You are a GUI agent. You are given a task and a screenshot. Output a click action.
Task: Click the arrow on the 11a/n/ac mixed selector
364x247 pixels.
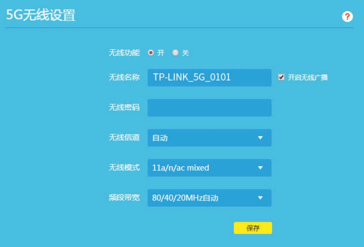(x=260, y=168)
